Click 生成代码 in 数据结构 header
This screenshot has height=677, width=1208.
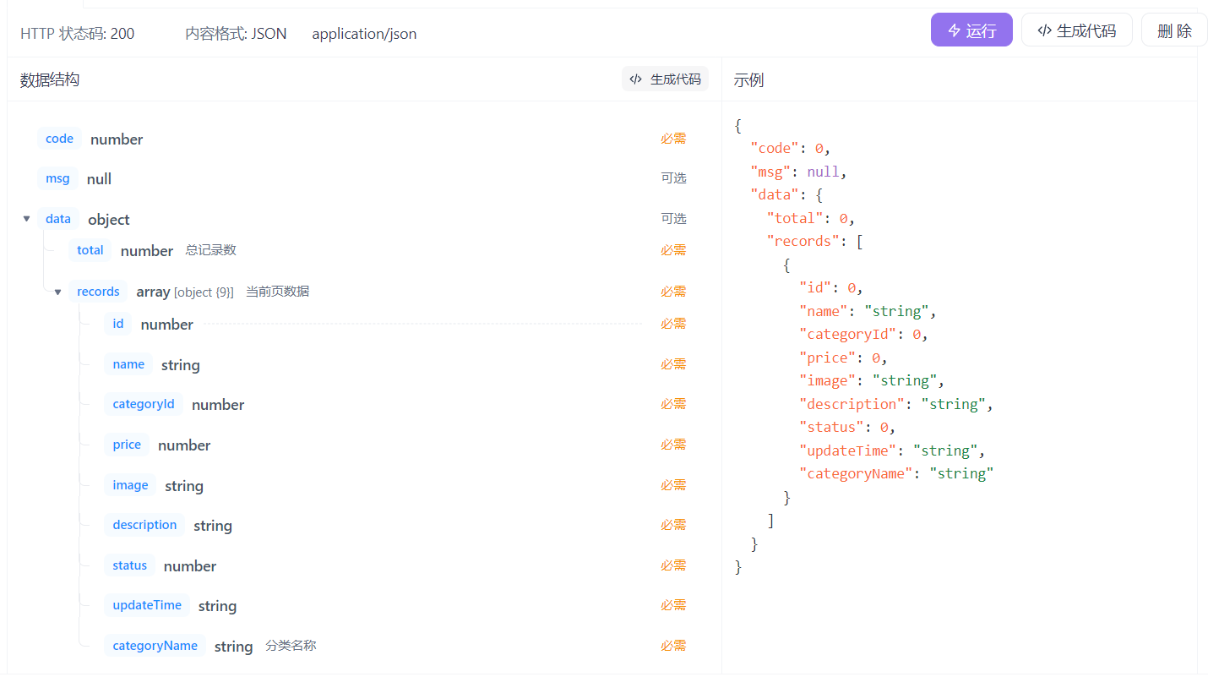click(665, 79)
